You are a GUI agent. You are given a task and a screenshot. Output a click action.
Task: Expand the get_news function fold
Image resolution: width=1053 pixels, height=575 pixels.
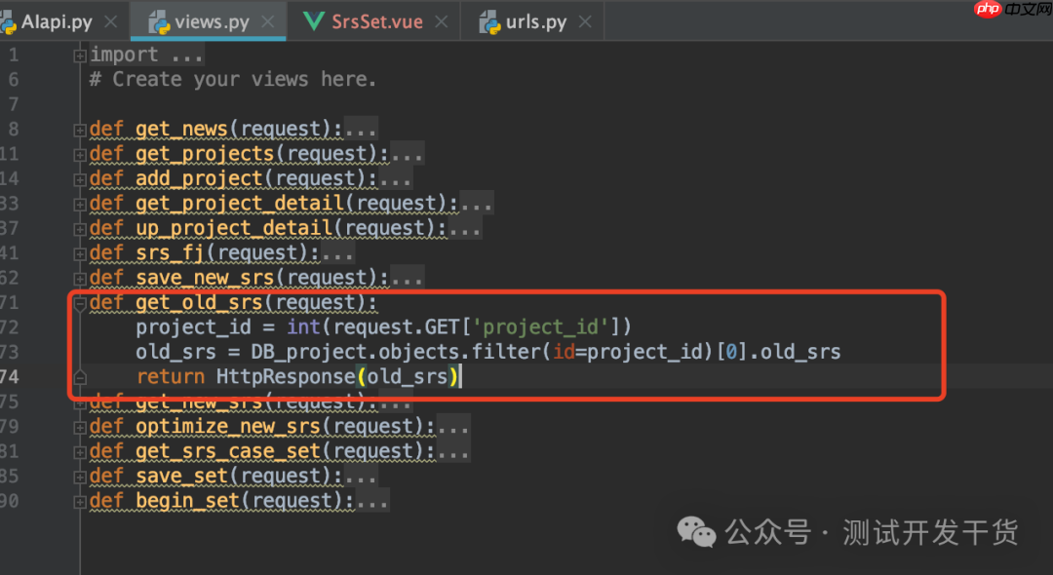tap(80, 131)
